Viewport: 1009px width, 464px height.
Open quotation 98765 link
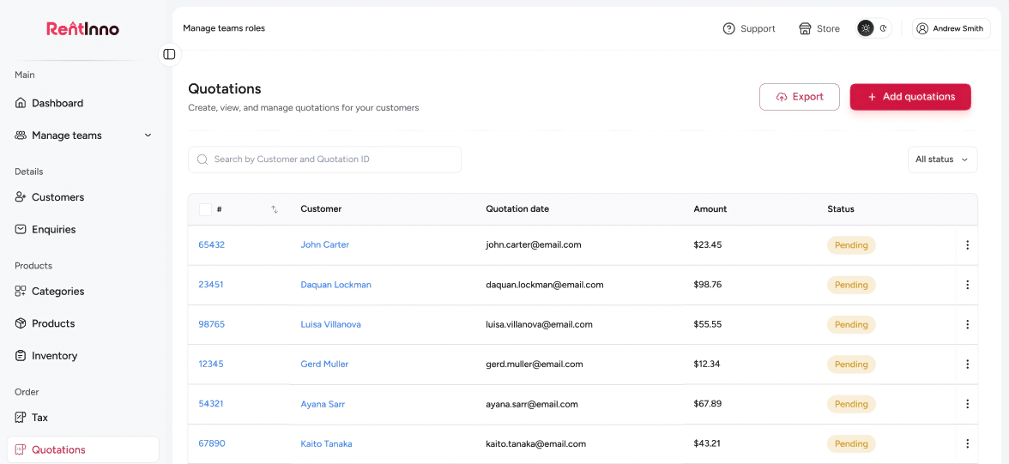pos(212,324)
